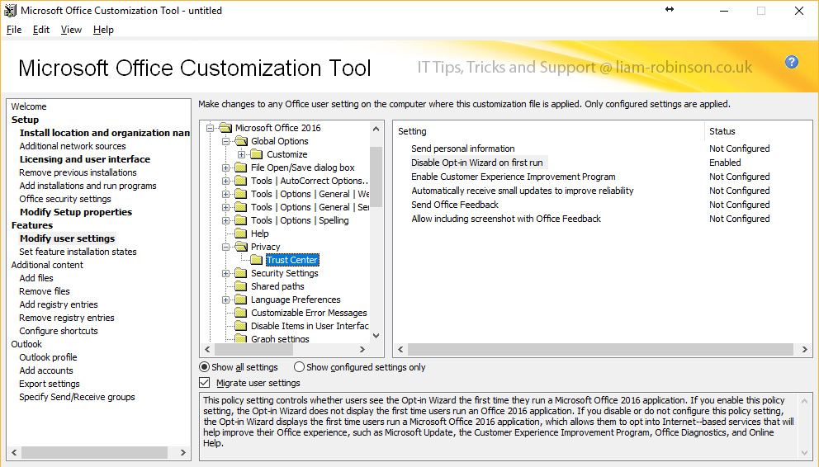Open Specify Send/Receive groups page
Screen dimensions: 819x467
pyautogui.click(x=77, y=397)
